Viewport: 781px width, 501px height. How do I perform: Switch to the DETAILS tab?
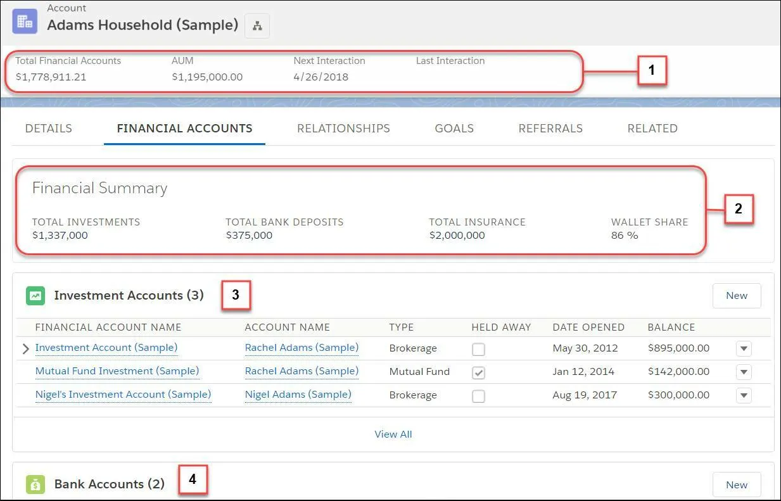tap(48, 128)
